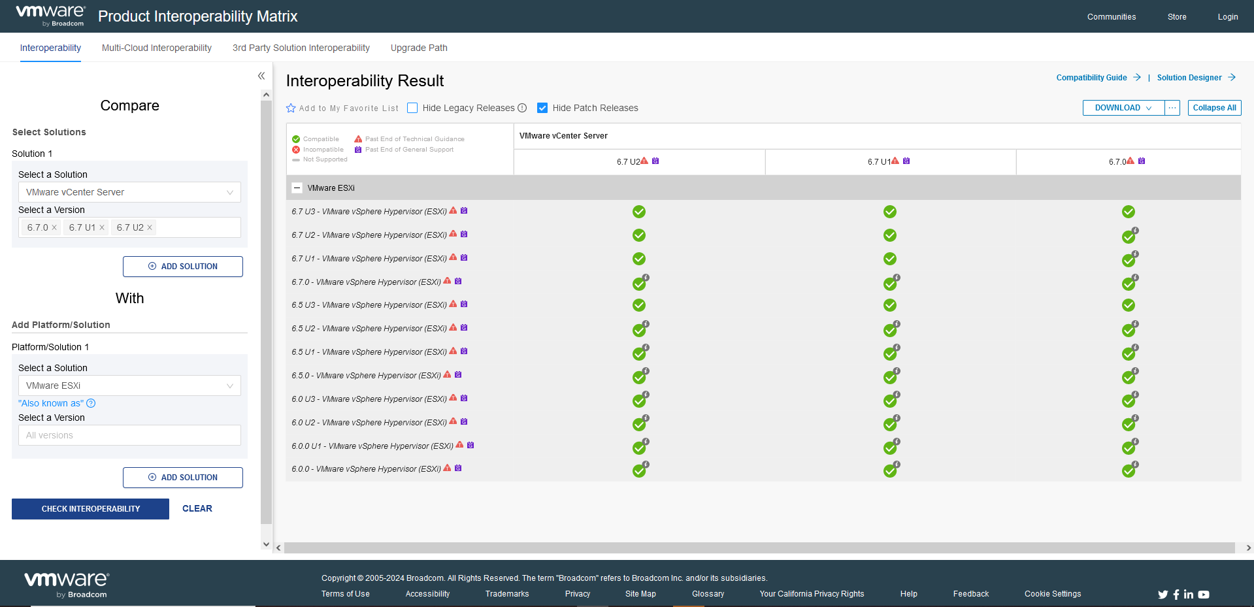Click ADD SOLUTION under Platform/Solution 1
This screenshot has width=1254, height=607.
coord(183,478)
